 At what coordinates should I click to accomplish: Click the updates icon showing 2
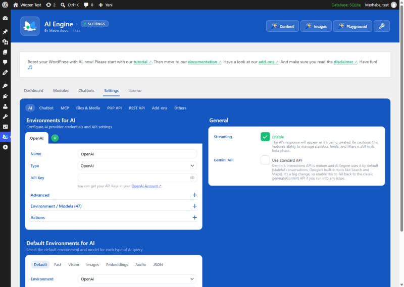tap(50, 5)
